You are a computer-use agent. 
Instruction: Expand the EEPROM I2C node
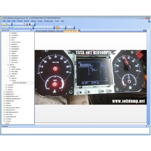coord(4,94)
